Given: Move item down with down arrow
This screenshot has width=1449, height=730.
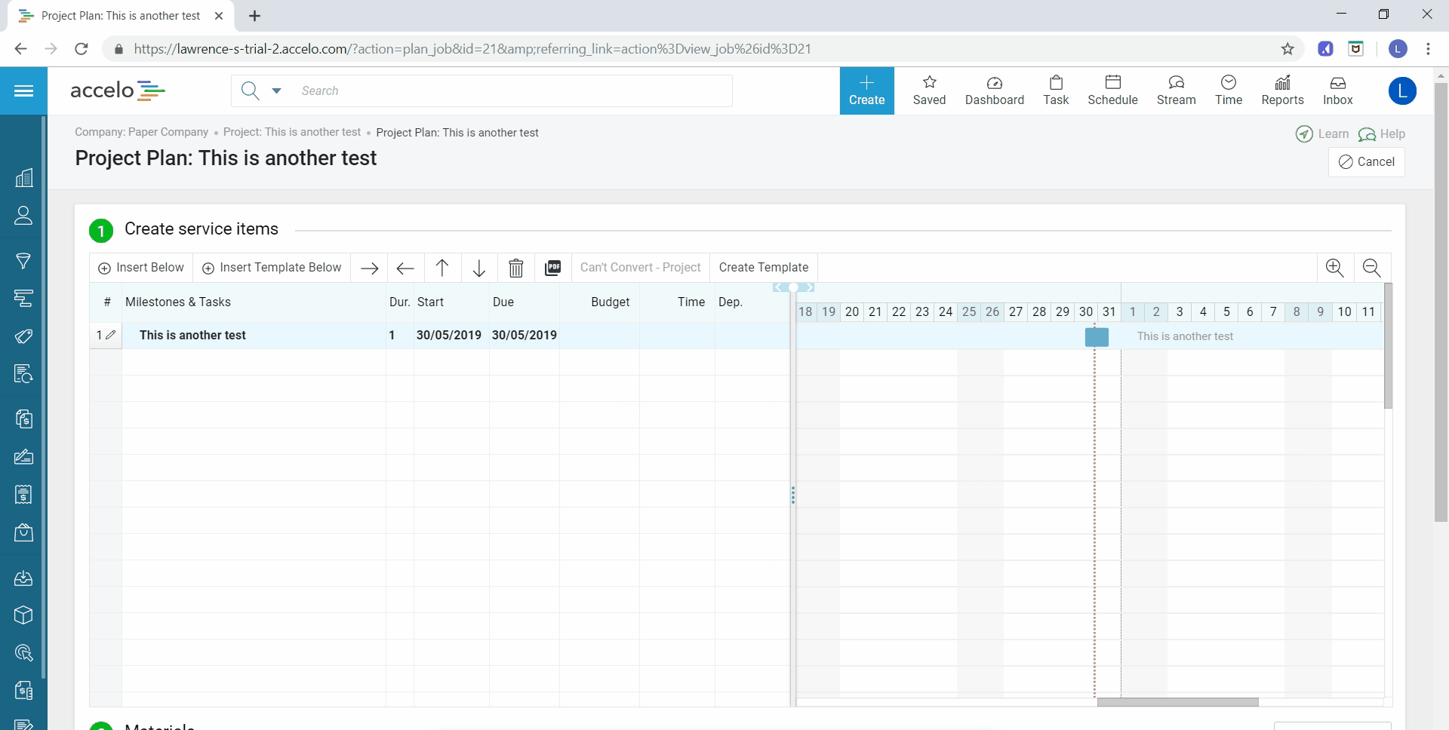Looking at the screenshot, I should tap(479, 268).
